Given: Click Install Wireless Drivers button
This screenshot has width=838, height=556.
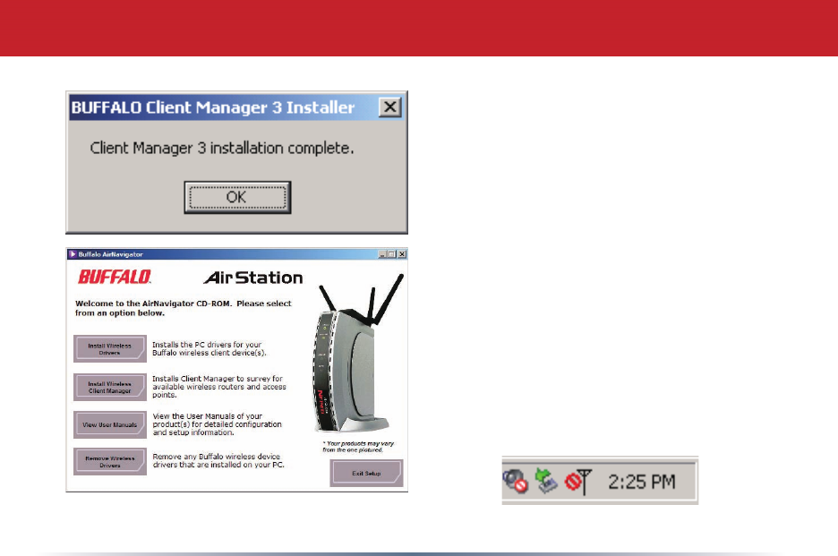Looking at the screenshot, I should (x=110, y=348).
